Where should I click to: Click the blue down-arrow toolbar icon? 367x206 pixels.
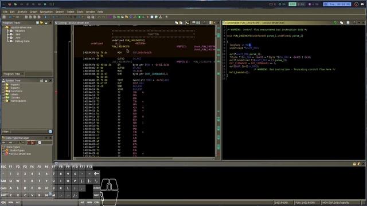[x=45, y=17]
